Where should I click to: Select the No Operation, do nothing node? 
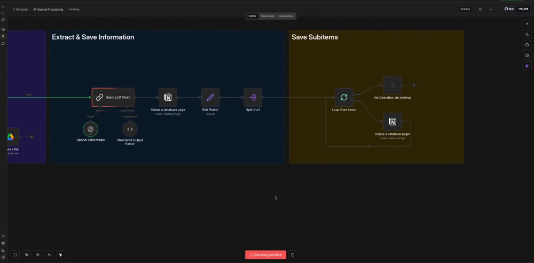(392, 85)
